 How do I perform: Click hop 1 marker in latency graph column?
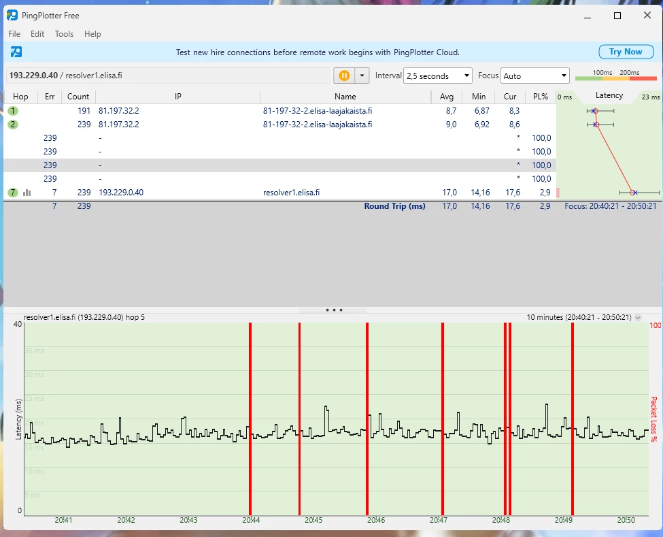point(594,111)
